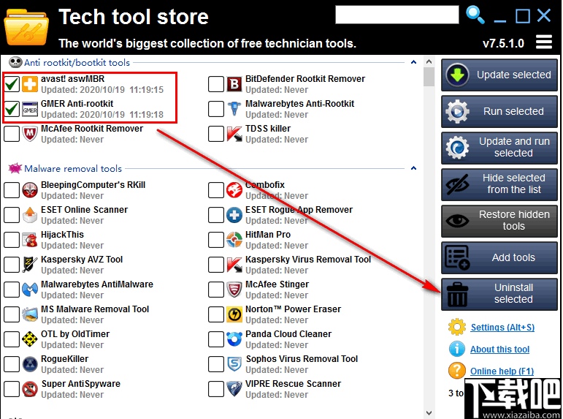Click Update and run selected button
Viewport: 563px width, 419px height.
(499, 148)
